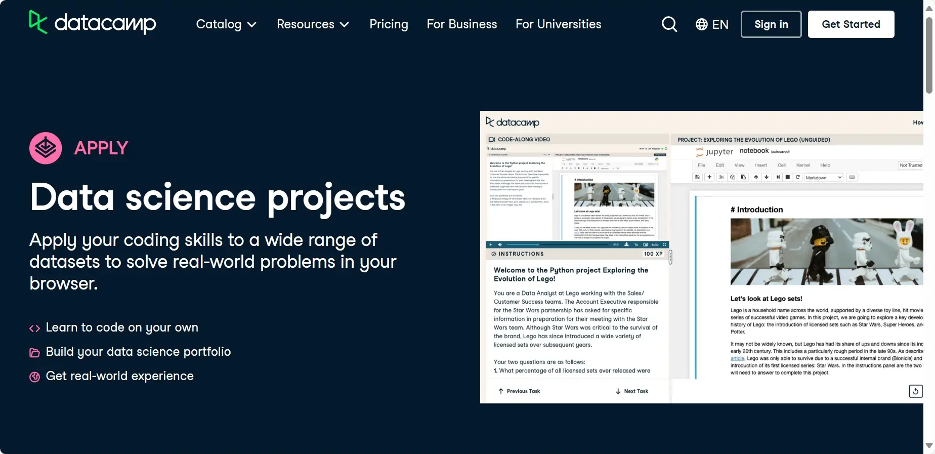Change video playback speed 1x

pyautogui.click(x=636, y=244)
